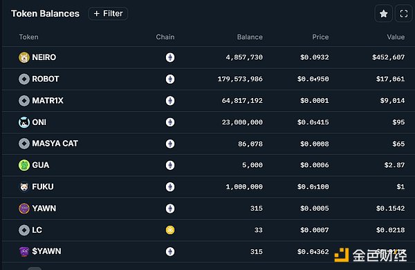Click the NEIRO token dog icon

pyautogui.click(x=24, y=57)
